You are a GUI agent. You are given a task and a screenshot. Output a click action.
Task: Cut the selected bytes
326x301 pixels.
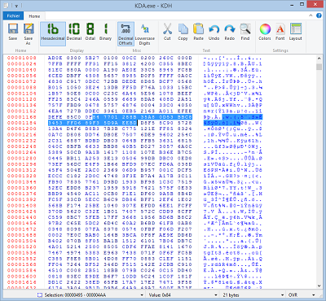tap(167, 32)
